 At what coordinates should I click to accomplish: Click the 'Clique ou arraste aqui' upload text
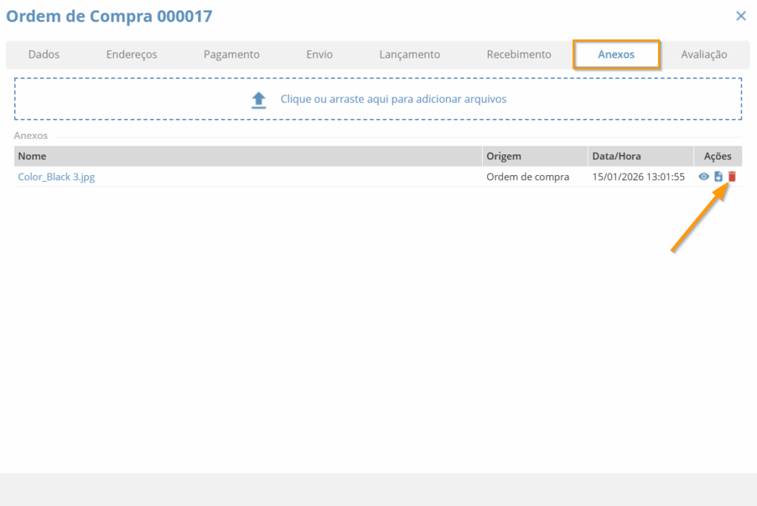(x=393, y=99)
